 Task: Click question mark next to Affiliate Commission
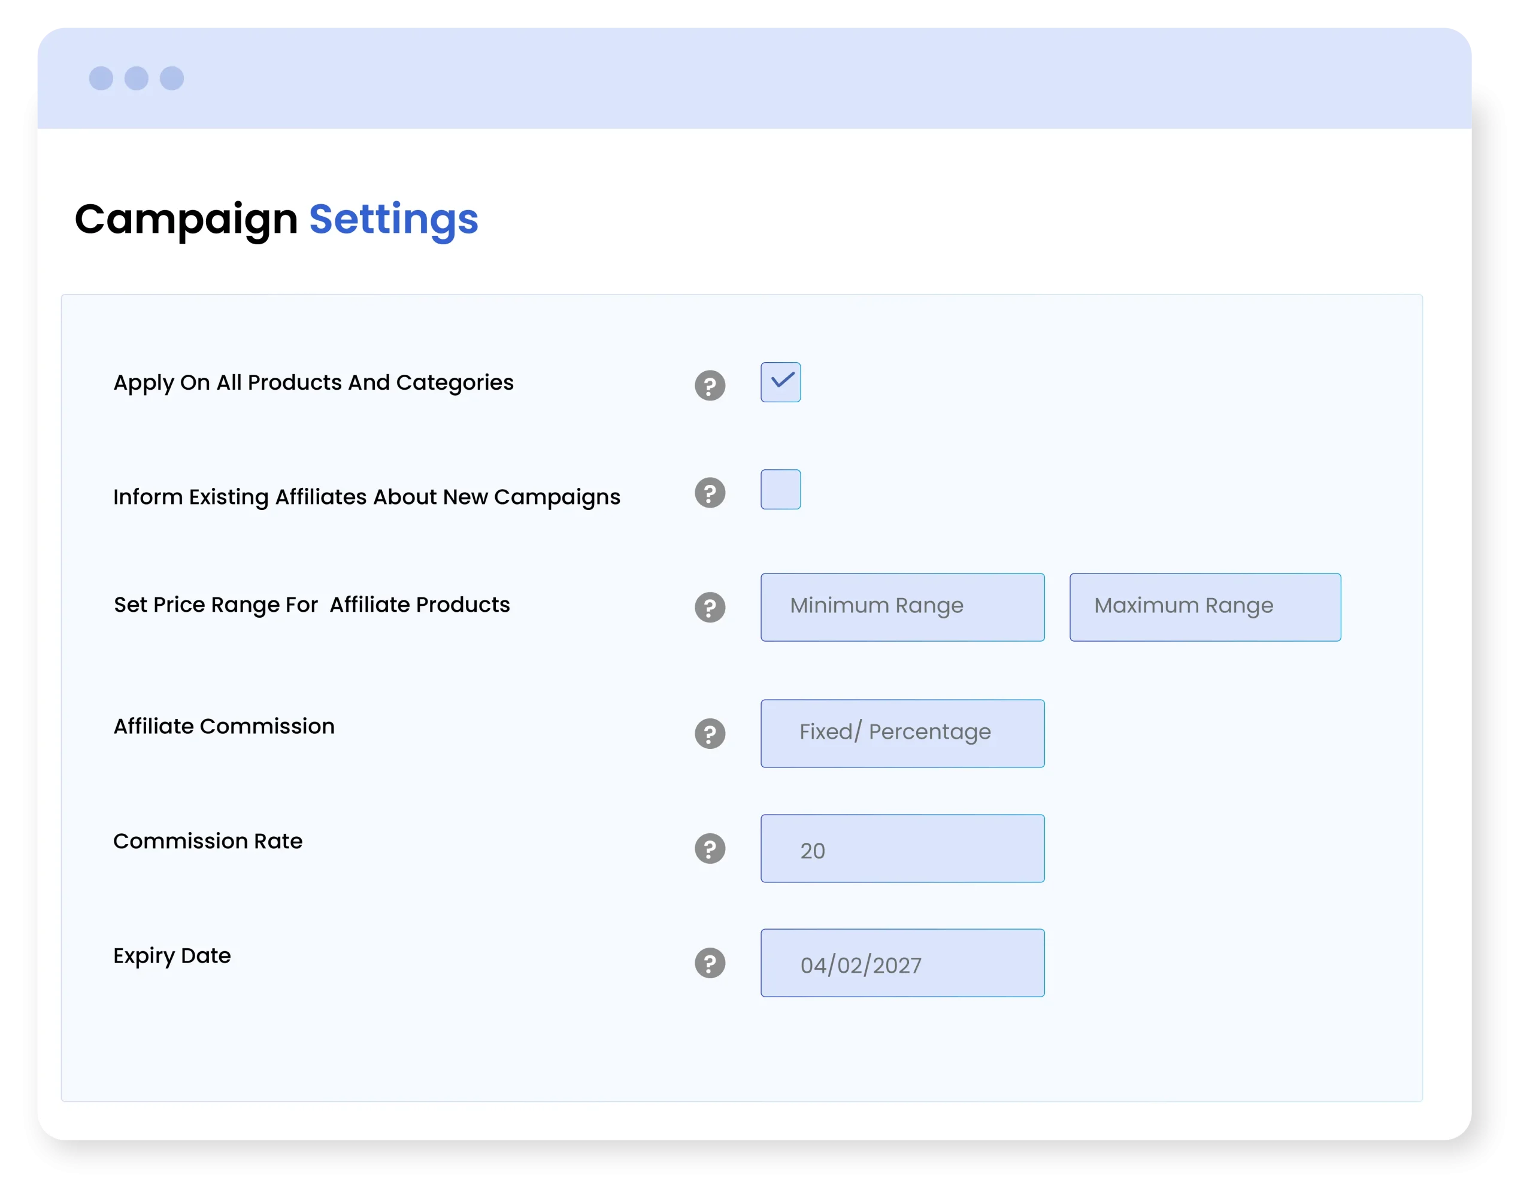[710, 733]
